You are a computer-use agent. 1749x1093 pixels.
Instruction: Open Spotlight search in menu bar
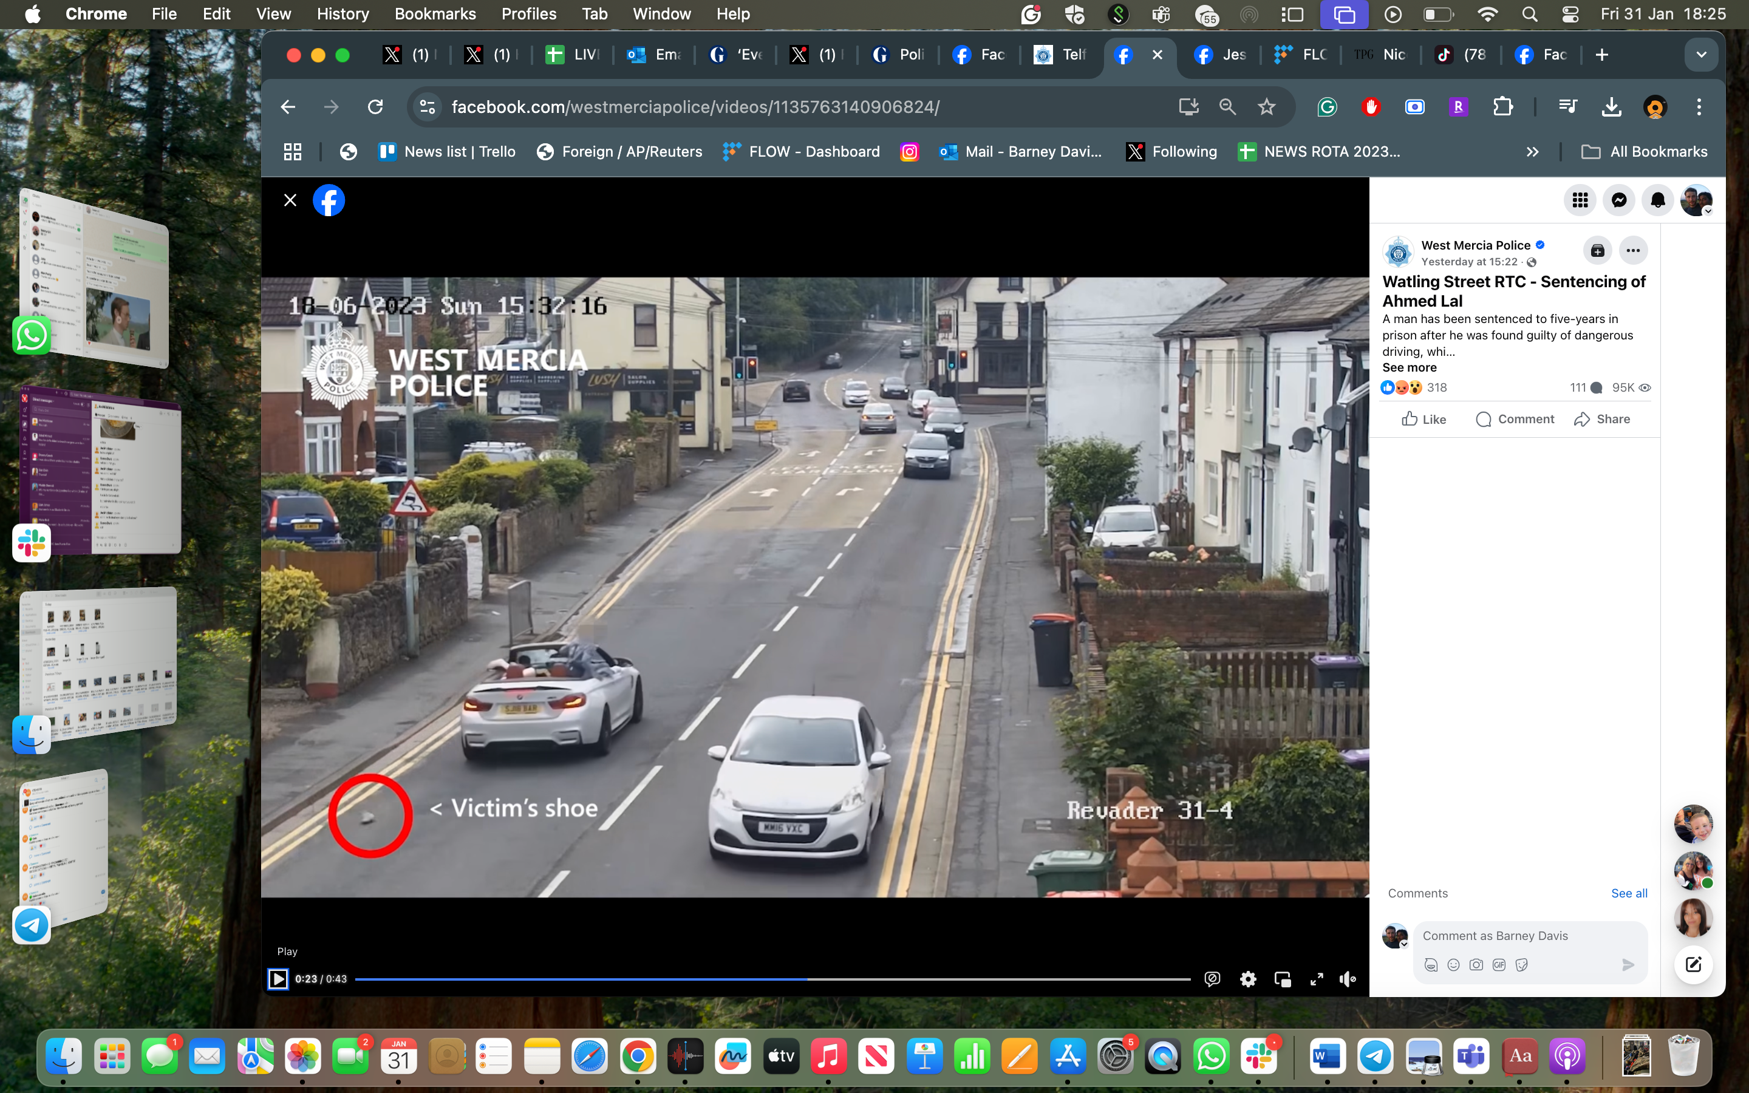pyautogui.click(x=1529, y=14)
